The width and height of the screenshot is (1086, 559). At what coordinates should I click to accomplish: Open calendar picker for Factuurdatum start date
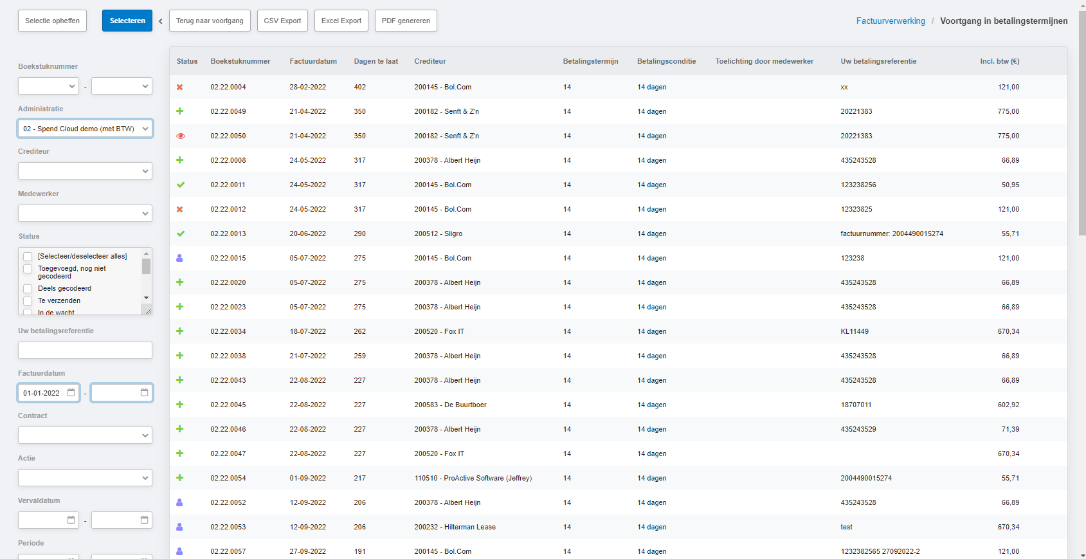click(71, 392)
